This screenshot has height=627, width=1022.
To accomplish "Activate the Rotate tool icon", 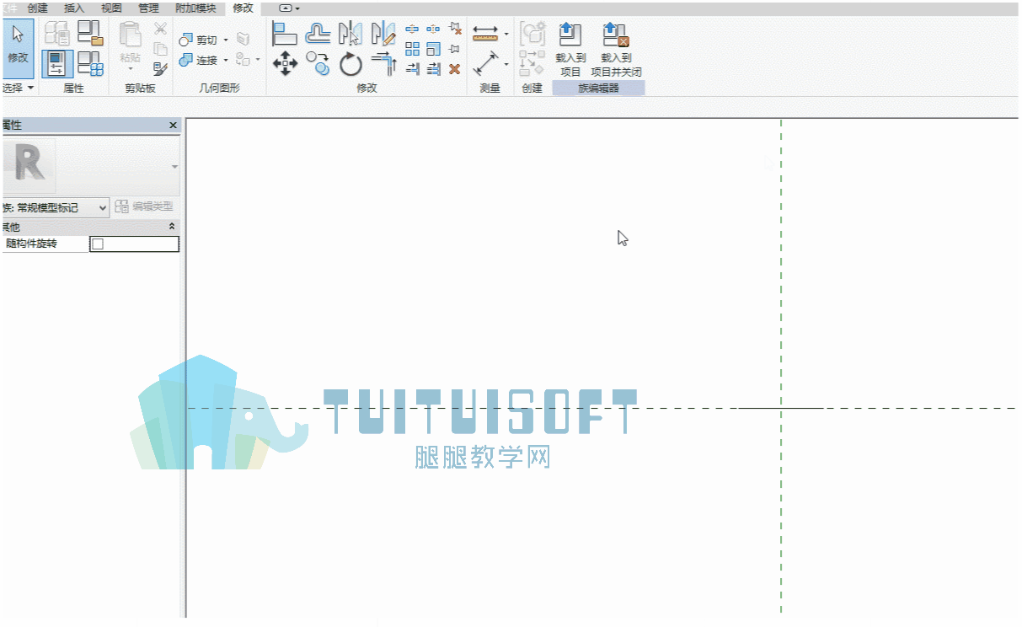I will (x=350, y=63).
